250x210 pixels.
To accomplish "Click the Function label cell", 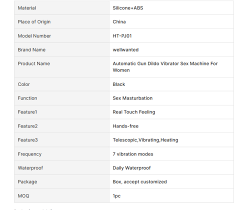I will tap(61, 98).
